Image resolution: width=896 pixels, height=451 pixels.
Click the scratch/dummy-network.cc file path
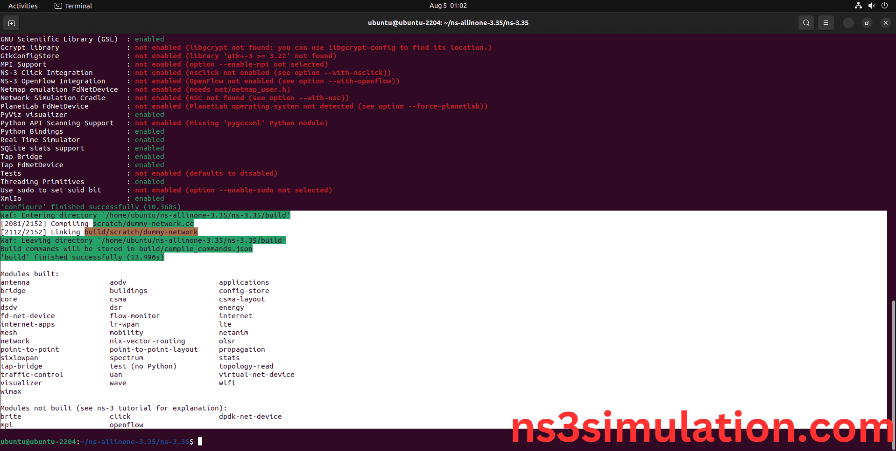143,224
